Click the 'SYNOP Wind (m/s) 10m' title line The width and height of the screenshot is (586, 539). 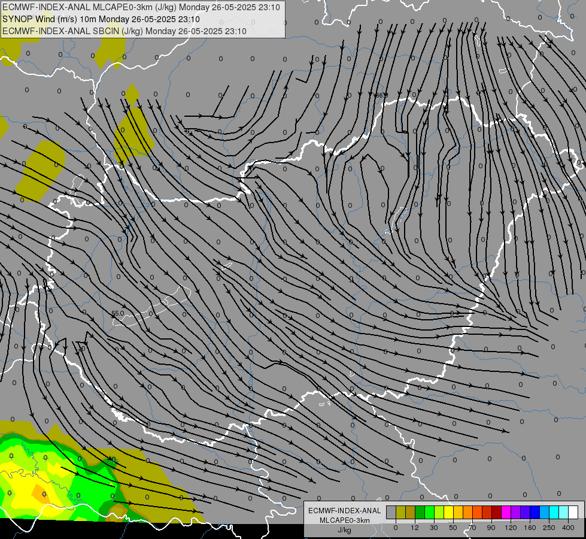coord(101,19)
